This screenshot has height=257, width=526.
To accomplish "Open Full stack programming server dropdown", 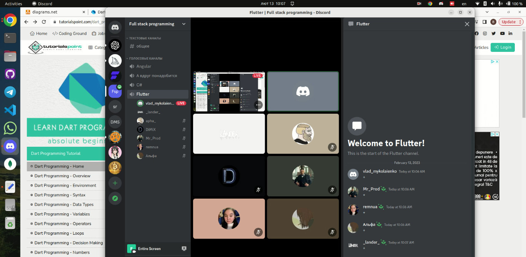I will pos(184,24).
